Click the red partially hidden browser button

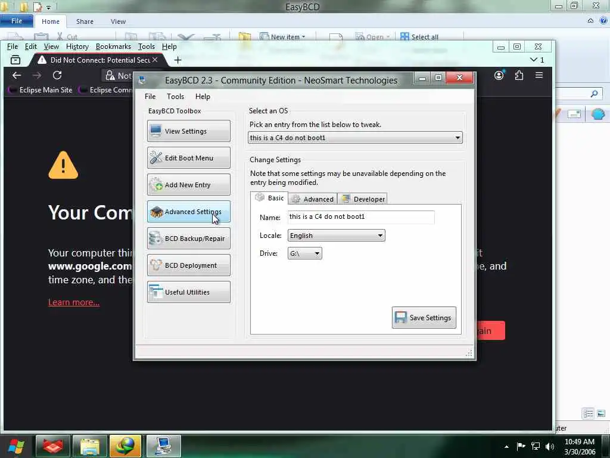(x=491, y=330)
